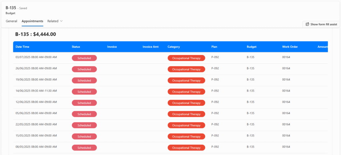341x155 pixels.
Task: Click Scheduled badge for 03/07/2025 appointment
Action: (x=84, y=58)
